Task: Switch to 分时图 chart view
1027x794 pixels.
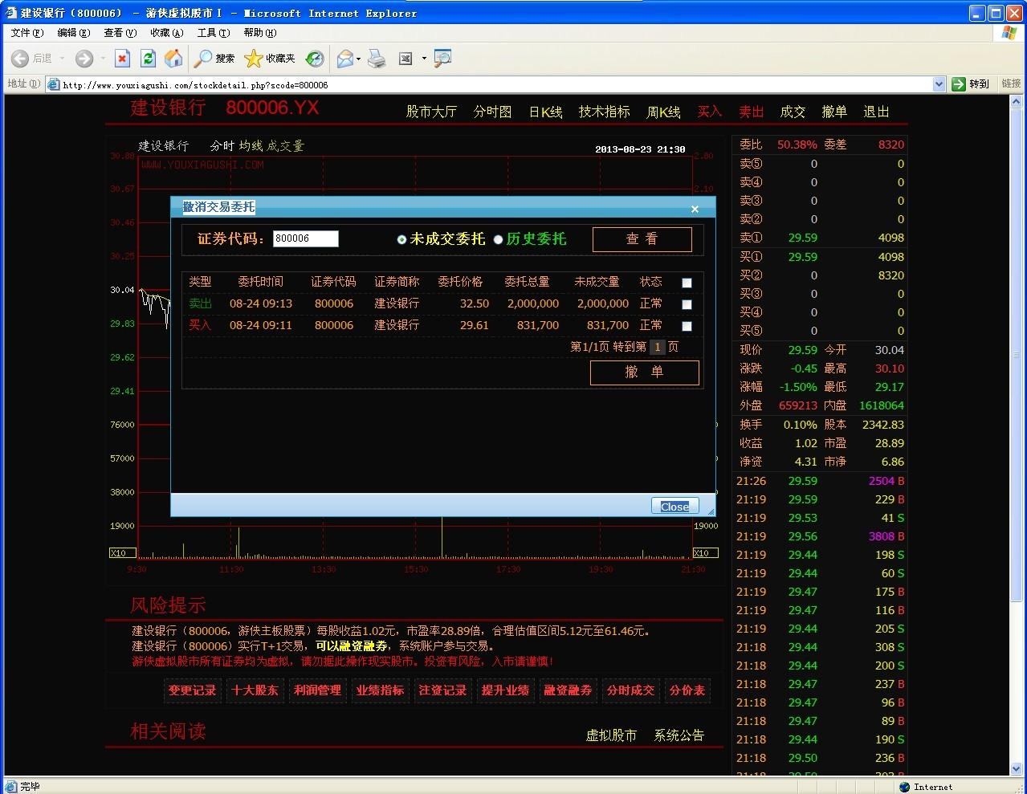Action: click(492, 112)
